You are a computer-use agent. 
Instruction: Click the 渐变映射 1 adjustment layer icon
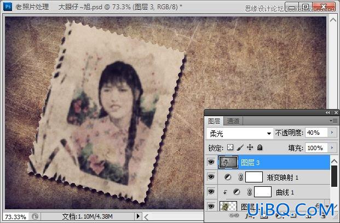228,177
